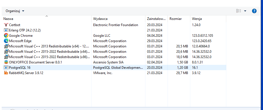The width and height of the screenshot is (263, 110).
Task: Click the change view icon
Action: tap(239, 11)
